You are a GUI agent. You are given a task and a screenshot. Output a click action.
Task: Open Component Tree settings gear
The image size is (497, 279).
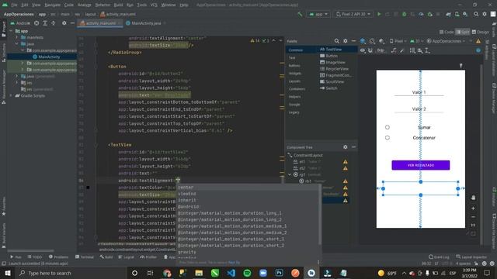tap(345, 147)
